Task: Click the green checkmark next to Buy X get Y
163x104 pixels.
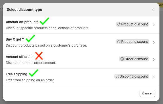Action: 30,39
